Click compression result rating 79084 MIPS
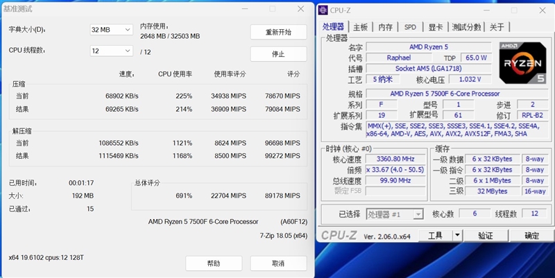 coord(282,110)
